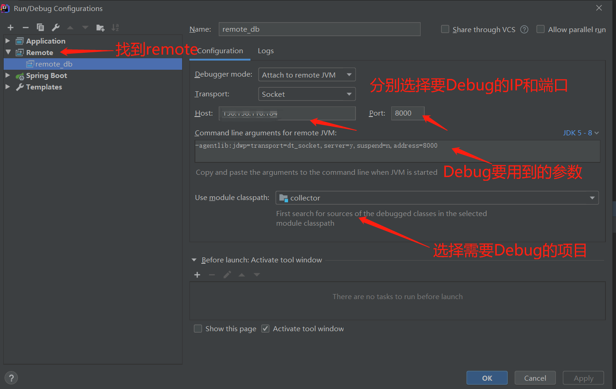The height and width of the screenshot is (389, 616).
Task: Open Use module classpath collector dropdown
Action: click(x=437, y=198)
